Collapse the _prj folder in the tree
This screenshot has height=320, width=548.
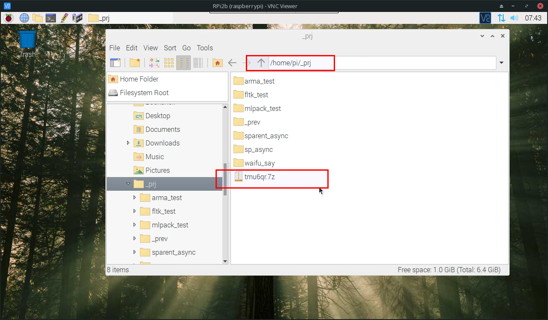coord(128,184)
